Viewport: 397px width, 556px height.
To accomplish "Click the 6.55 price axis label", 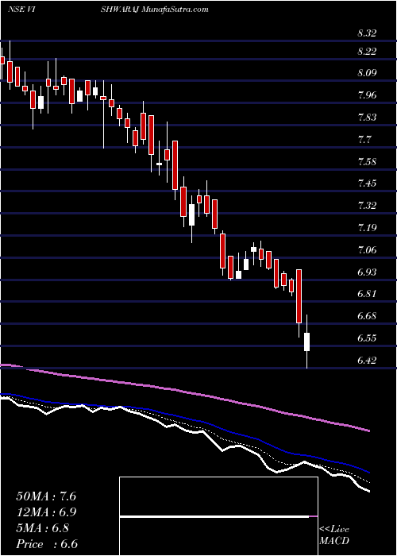I will [x=367, y=338].
